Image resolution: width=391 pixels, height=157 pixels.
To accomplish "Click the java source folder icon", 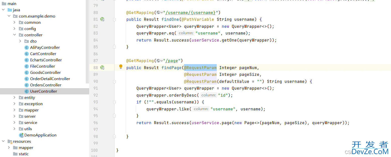I will click(x=10, y=10).
